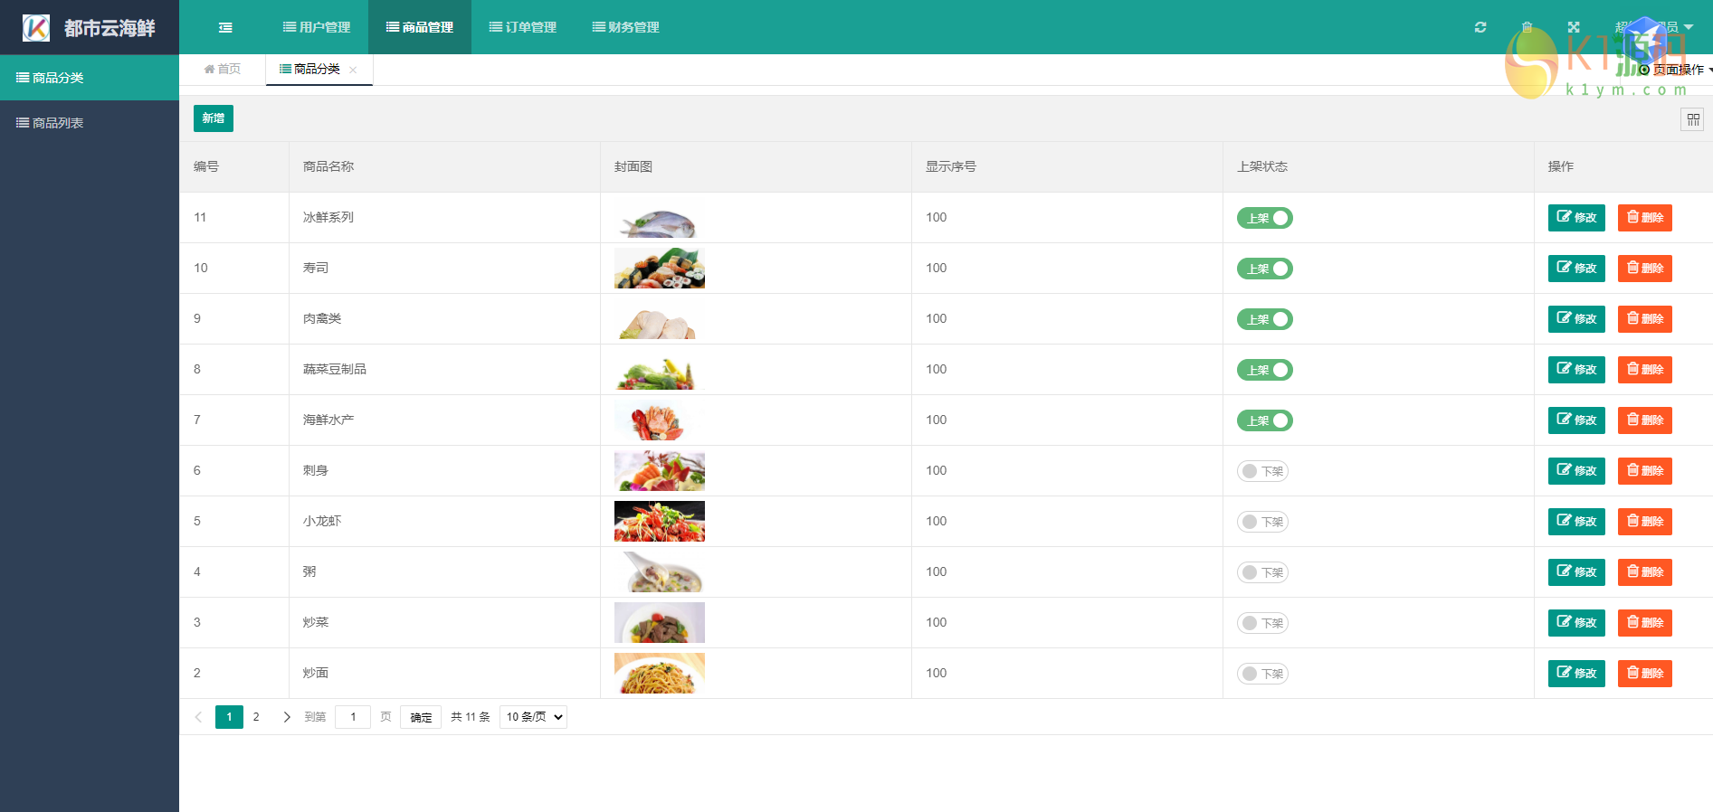Open the 10 条/页 page size dropdown

point(533,717)
